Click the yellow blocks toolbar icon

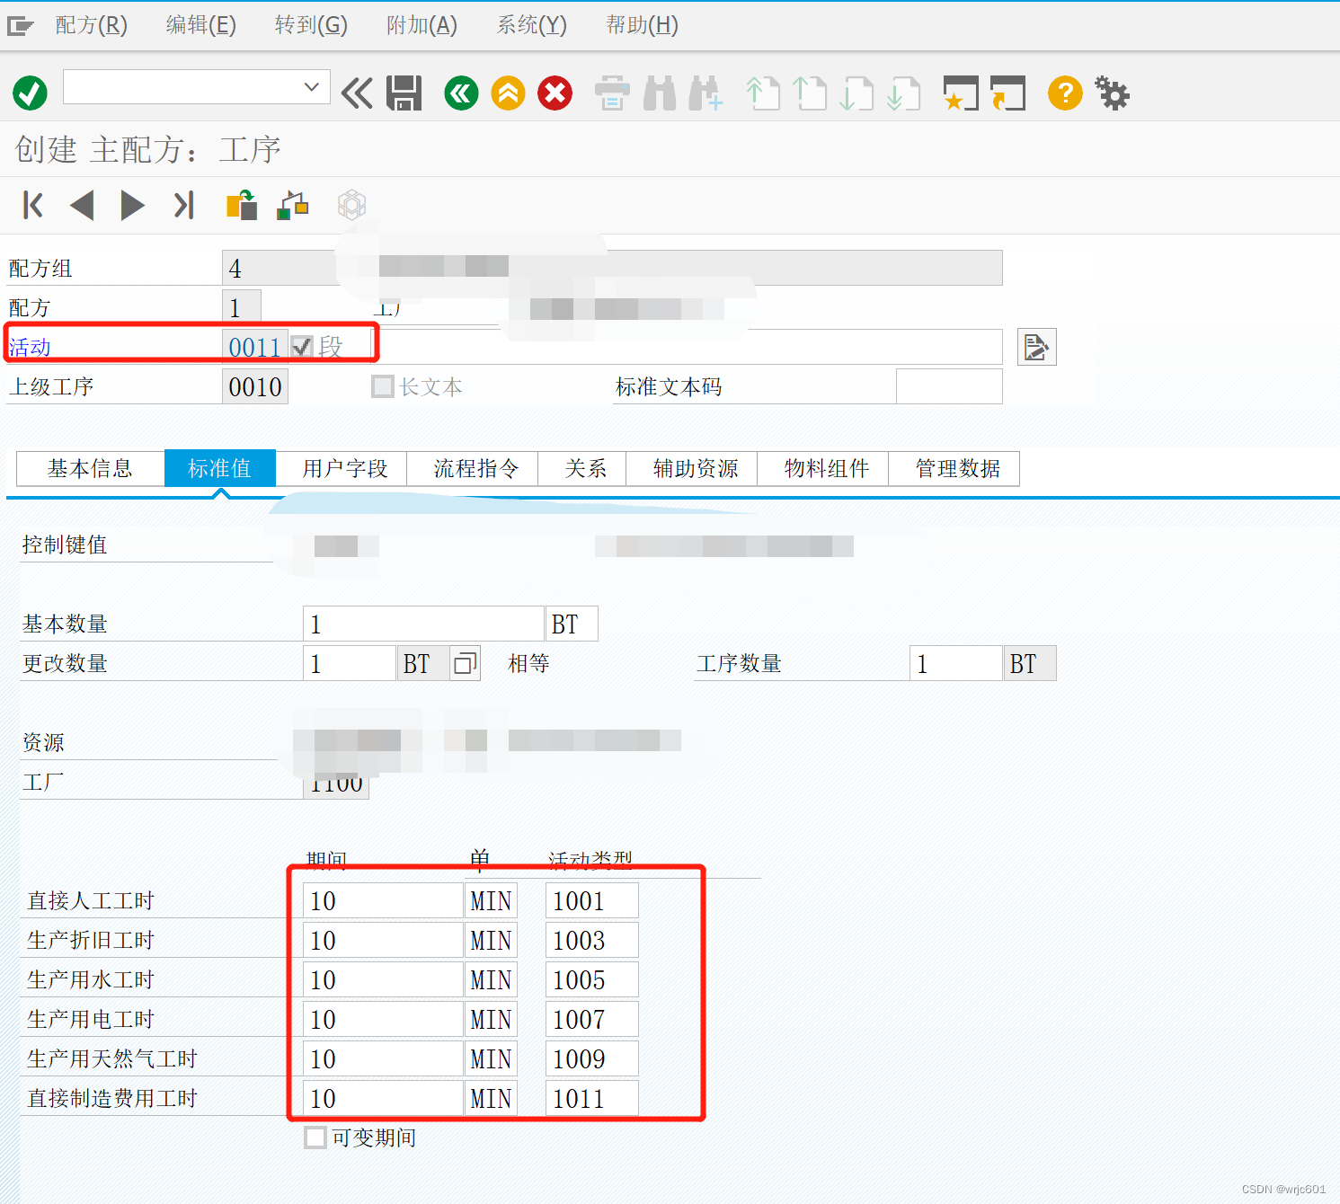pos(242,205)
